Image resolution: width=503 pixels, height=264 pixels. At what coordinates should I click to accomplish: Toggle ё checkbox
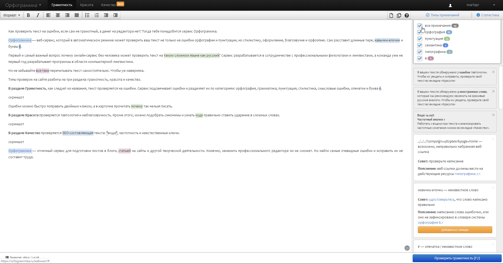pyautogui.click(x=420, y=58)
